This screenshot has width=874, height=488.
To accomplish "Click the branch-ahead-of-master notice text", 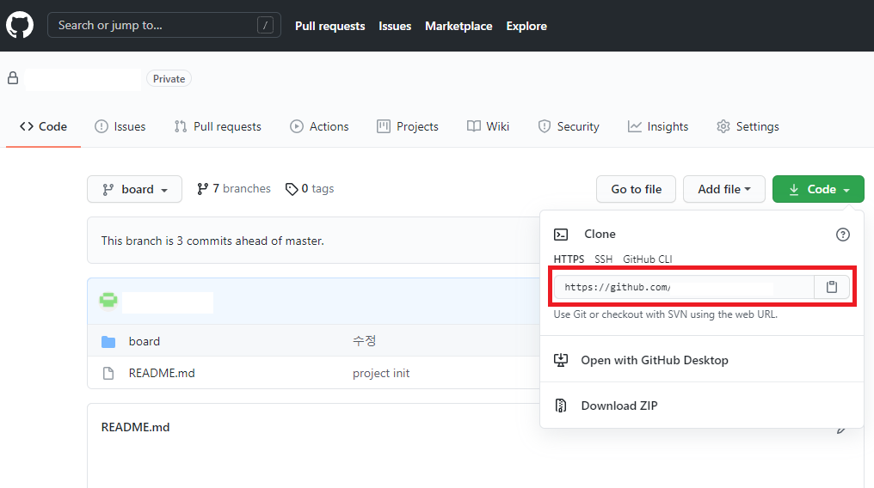I will tap(212, 241).
